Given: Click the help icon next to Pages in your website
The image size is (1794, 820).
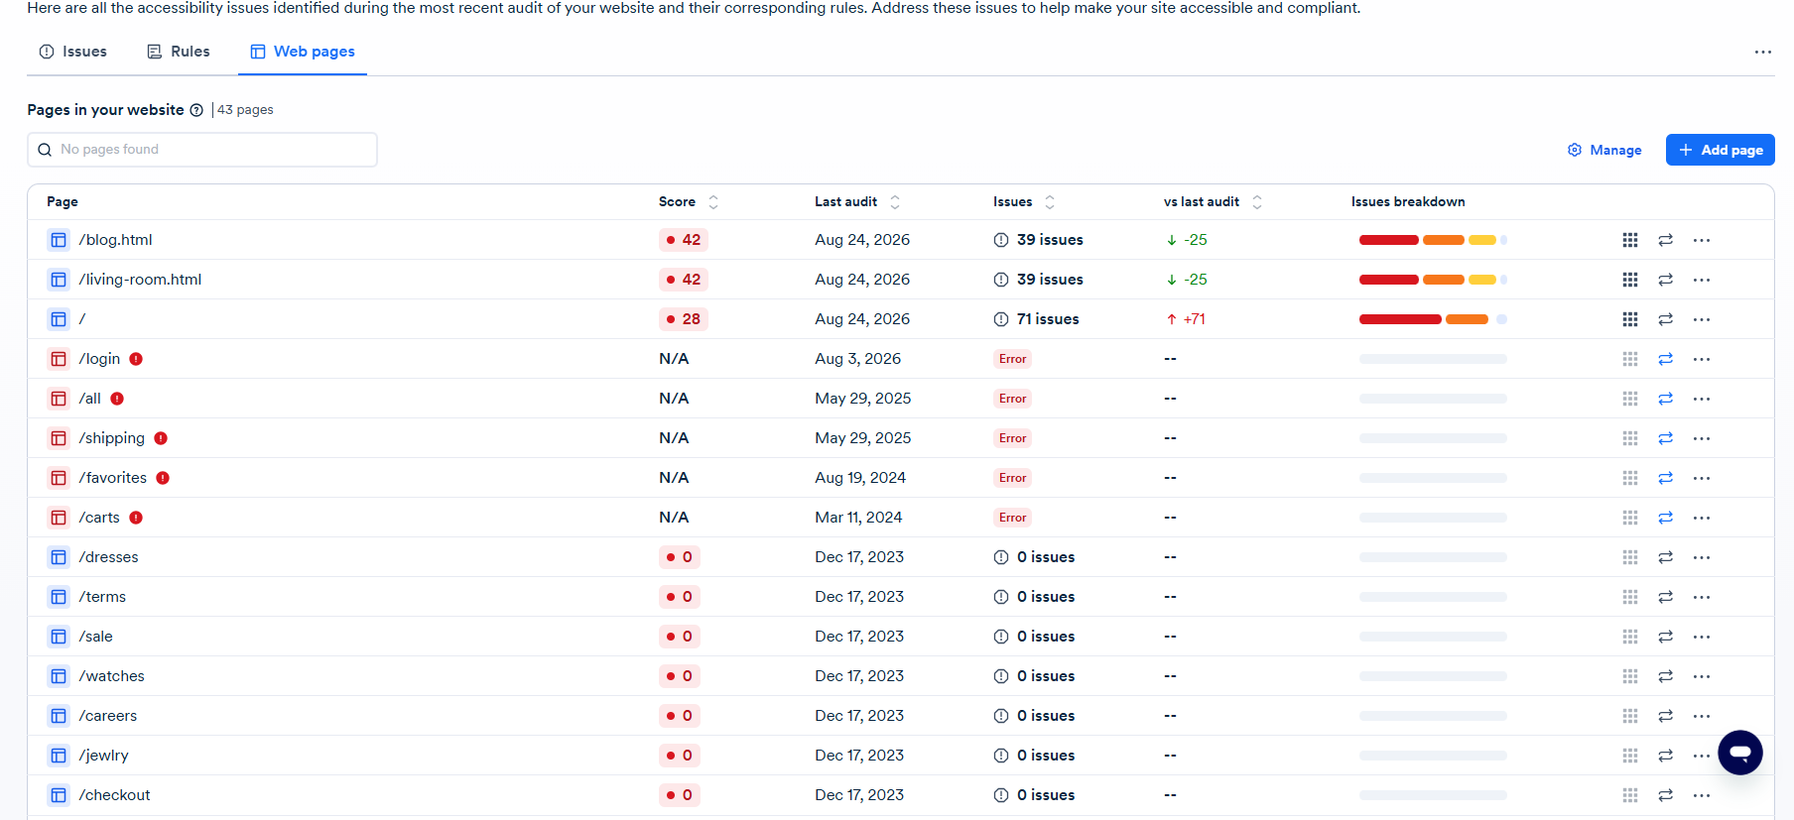Looking at the screenshot, I should [196, 110].
